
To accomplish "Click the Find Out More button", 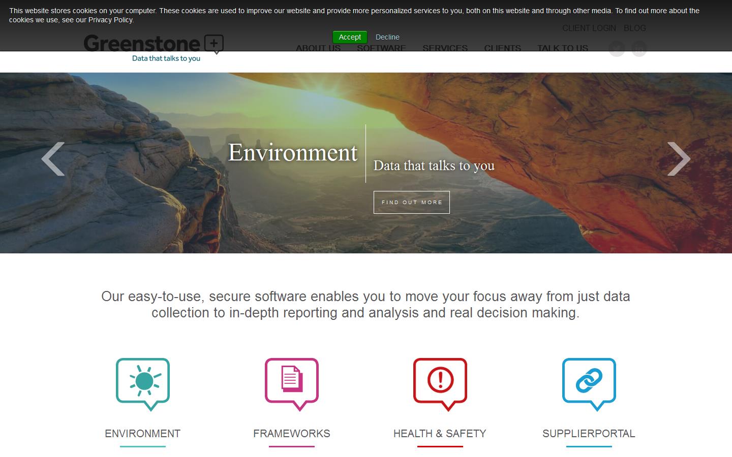I will pos(412,202).
